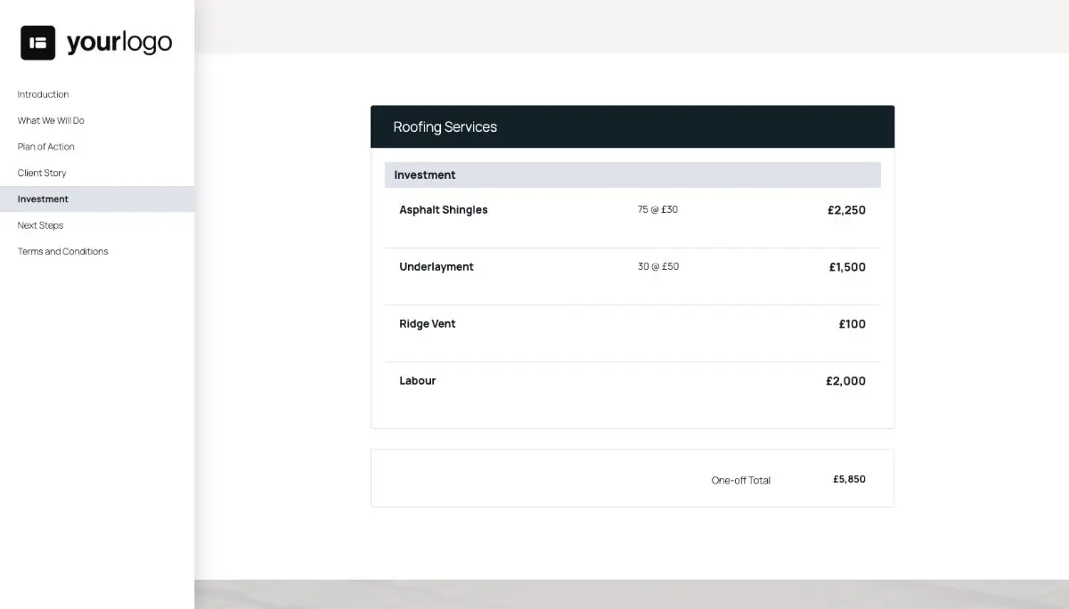Open the Plan of Action section
Screen dimensions: 1069x609
45,146
